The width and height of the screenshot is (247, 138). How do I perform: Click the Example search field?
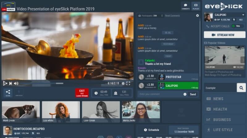(220, 88)
